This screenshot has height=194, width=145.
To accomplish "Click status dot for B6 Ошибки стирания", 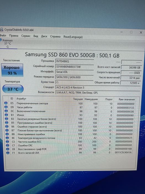I will tap(7, 126).
